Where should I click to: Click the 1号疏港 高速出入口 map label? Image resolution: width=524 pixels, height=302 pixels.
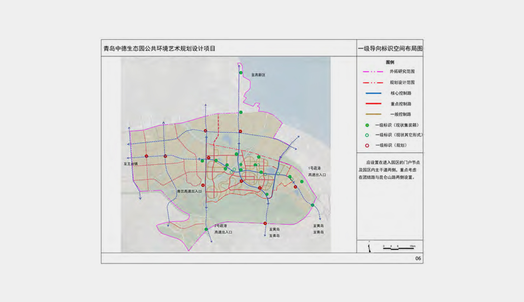317,171
